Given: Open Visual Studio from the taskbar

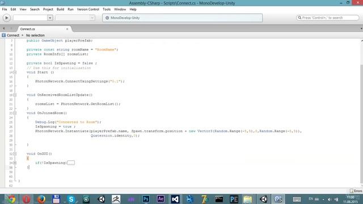Looking at the screenshot, I should [x=175, y=199].
